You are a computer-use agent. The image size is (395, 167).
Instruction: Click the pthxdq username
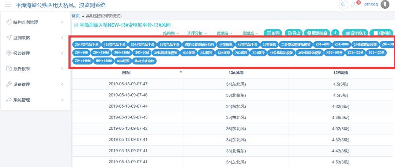pyautogui.click(x=371, y=4)
